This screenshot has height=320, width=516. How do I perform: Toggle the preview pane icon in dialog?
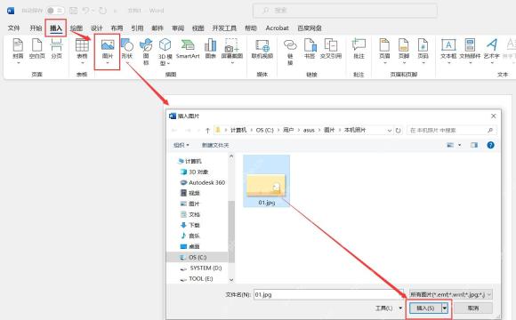pos(474,145)
